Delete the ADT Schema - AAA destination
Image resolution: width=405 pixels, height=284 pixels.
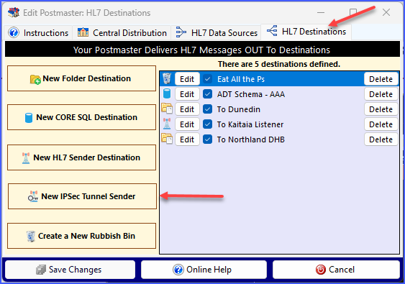pyautogui.click(x=381, y=94)
